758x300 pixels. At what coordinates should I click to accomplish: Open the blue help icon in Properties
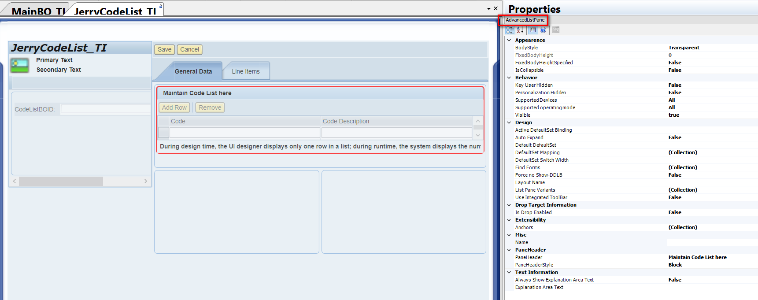point(544,30)
